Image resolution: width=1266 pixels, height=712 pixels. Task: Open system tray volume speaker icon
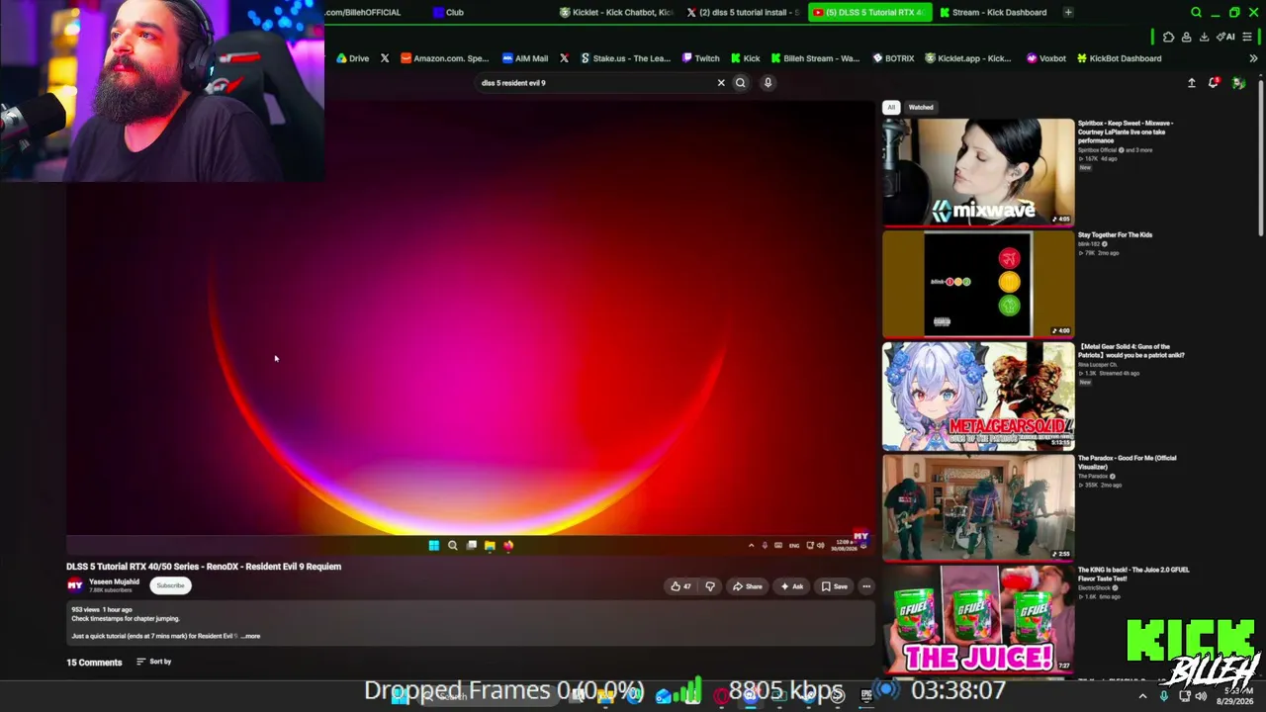click(x=1201, y=696)
